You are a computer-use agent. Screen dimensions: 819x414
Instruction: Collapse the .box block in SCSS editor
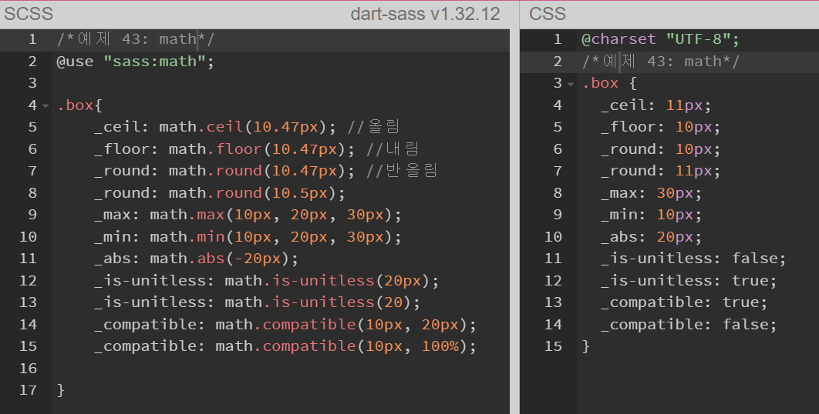click(45, 106)
